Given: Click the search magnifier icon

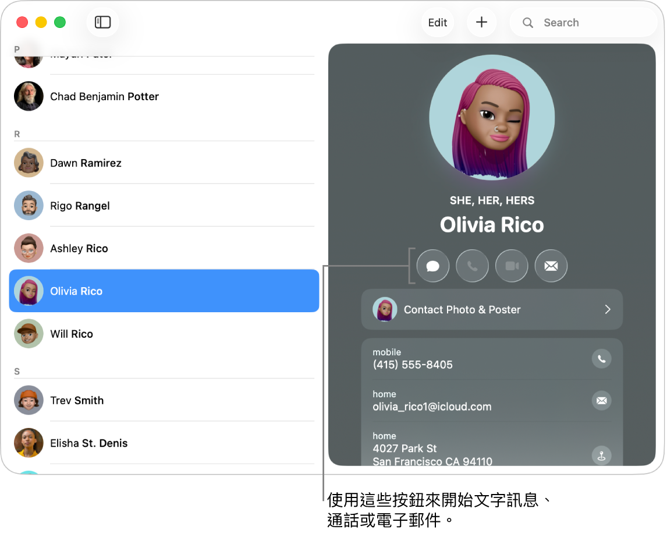Looking at the screenshot, I should pyautogui.click(x=527, y=23).
